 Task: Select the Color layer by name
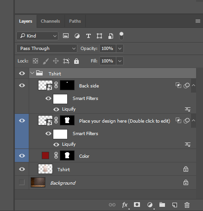point(84,156)
